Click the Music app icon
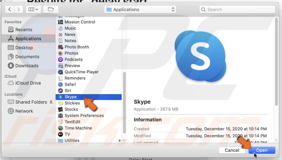Image resolution: width=282 pixels, height=160 pixels. point(60,28)
